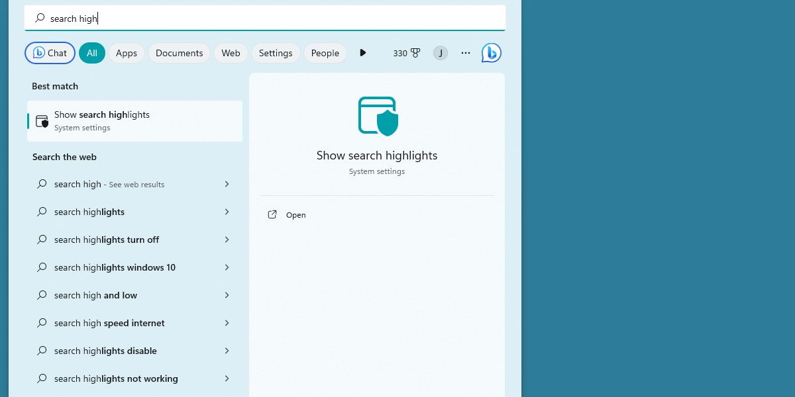Click the external-link icon beside Open
The width and height of the screenshot is (795, 397).
tap(272, 214)
